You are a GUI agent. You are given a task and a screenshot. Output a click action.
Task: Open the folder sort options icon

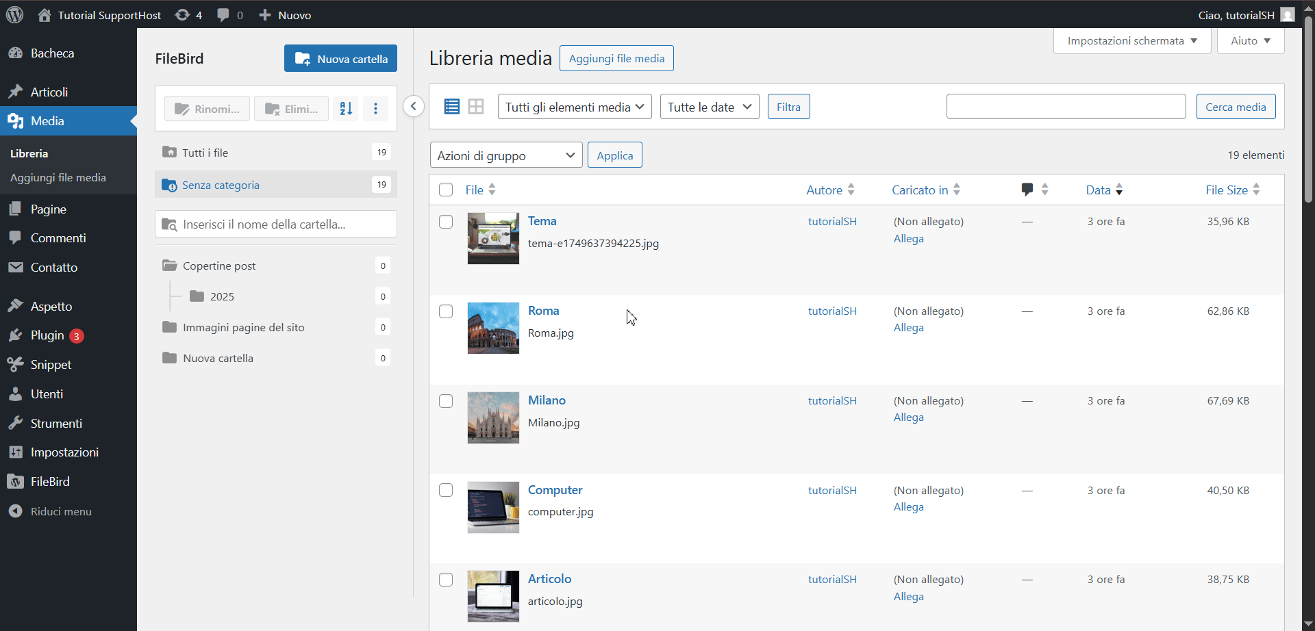(x=346, y=109)
